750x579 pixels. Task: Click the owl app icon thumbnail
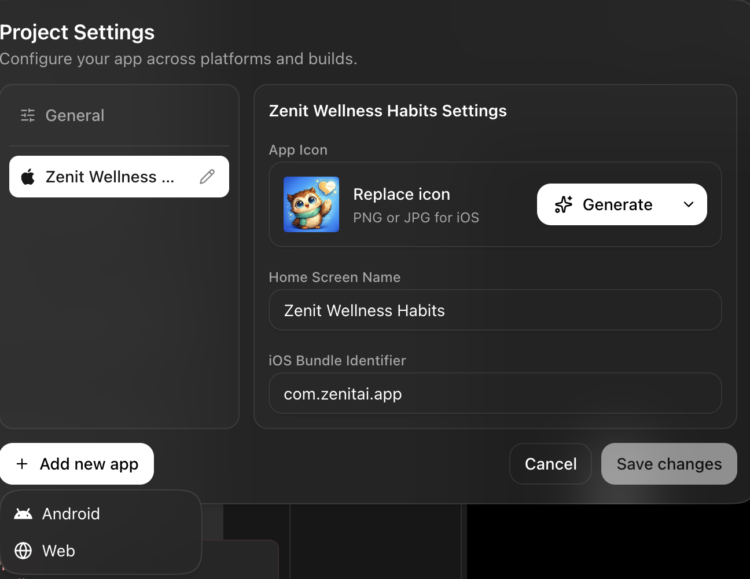point(311,204)
